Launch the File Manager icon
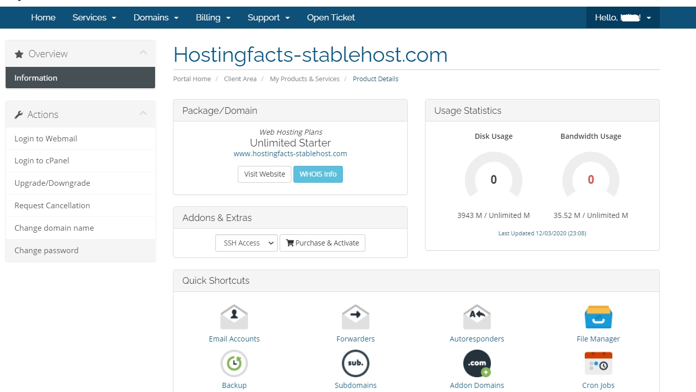Screen dimensions: 696x392 point(599,317)
